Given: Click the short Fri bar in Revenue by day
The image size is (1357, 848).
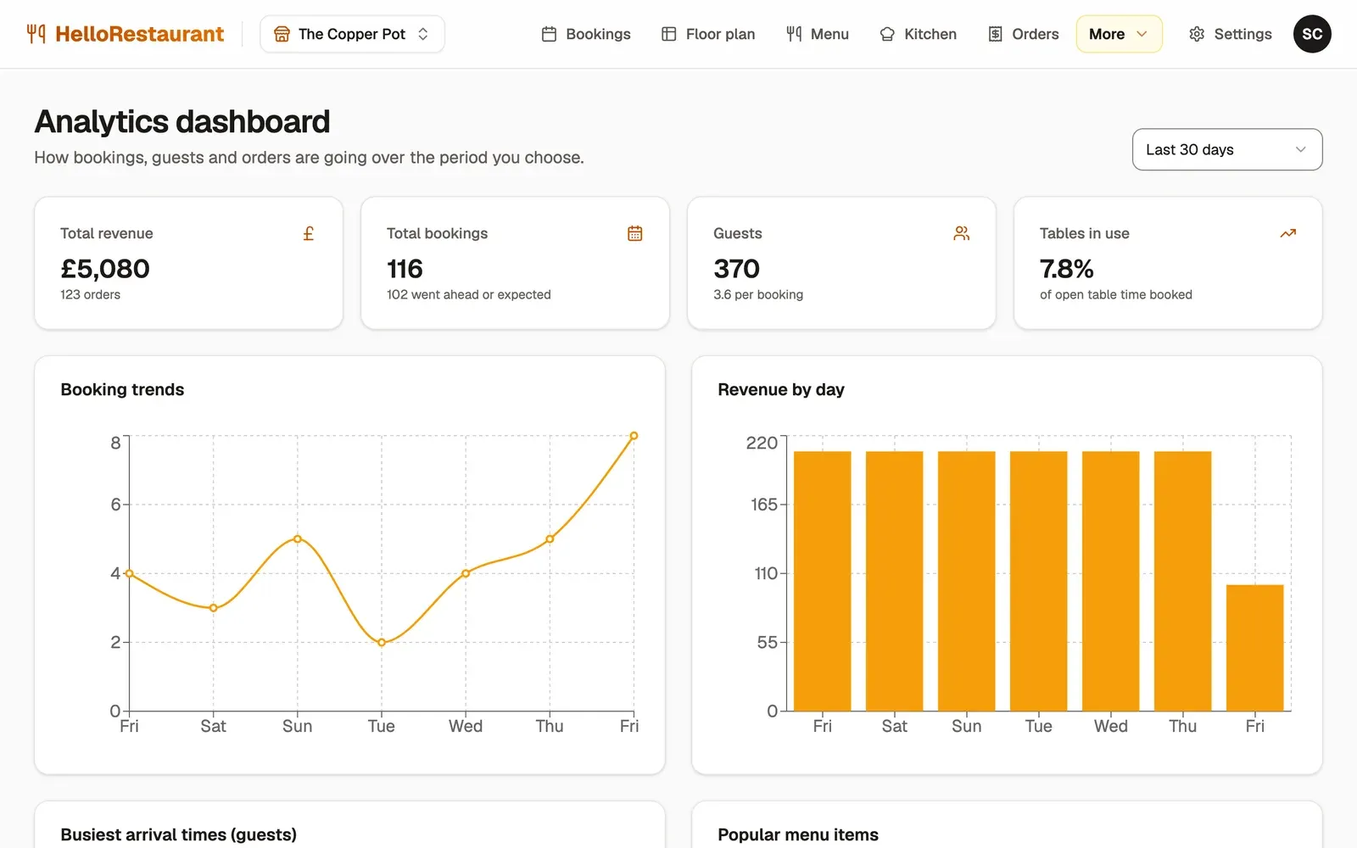Looking at the screenshot, I should [1254, 647].
